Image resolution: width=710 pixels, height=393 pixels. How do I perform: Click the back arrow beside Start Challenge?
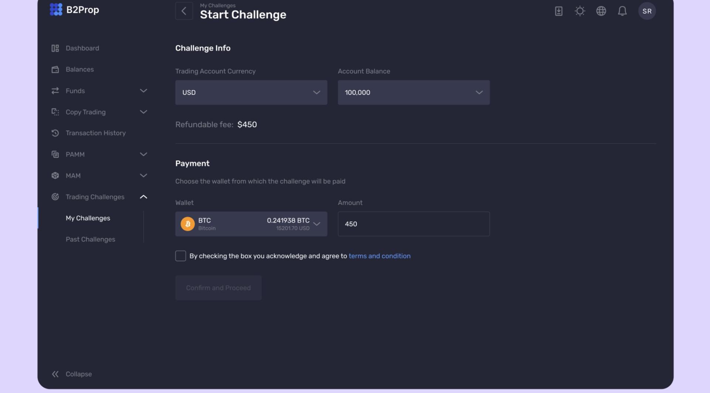pyautogui.click(x=184, y=11)
